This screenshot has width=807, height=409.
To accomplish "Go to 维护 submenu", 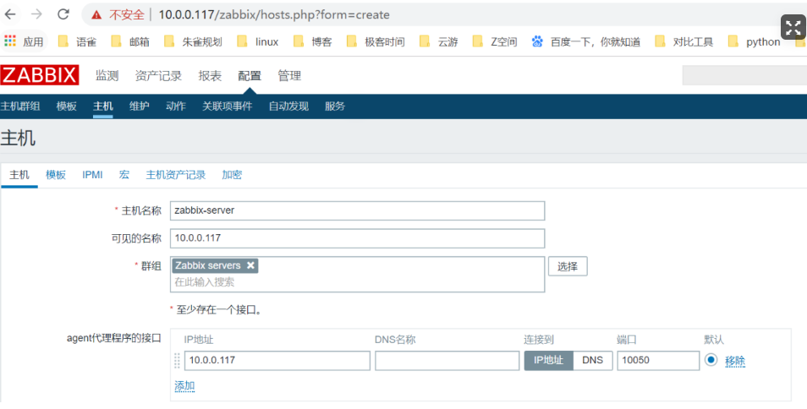I will [x=140, y=106].
